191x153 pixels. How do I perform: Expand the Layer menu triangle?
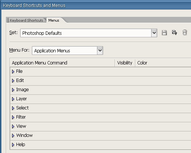point(13,99)
